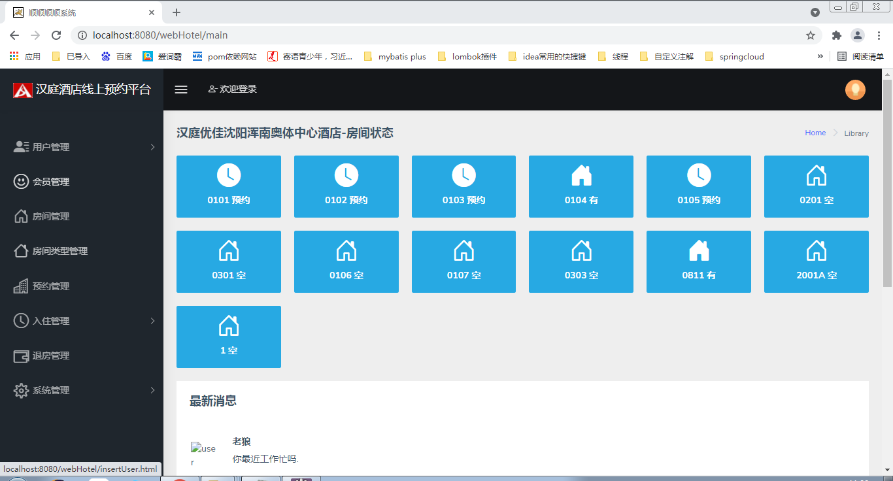Click the house icon on room 1

click(229, 325)
